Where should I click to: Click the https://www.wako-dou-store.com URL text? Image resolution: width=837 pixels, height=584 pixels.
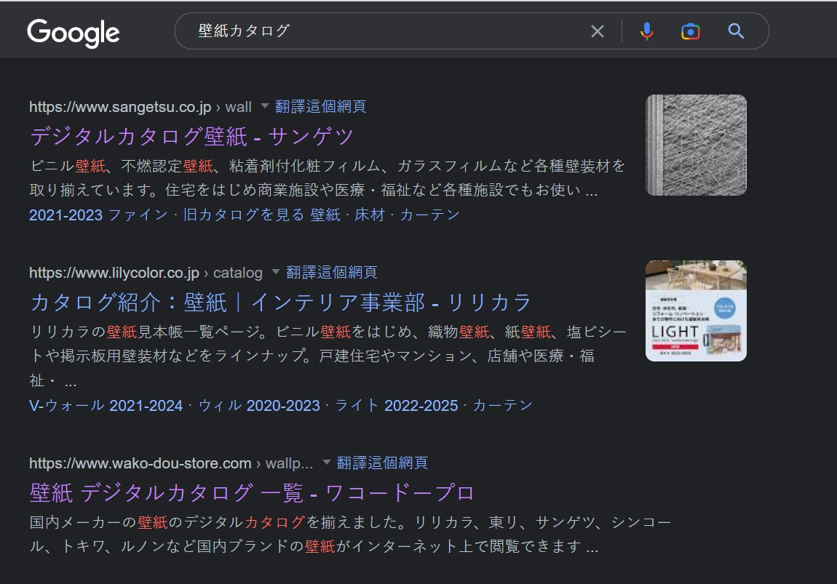[x=140, y=463]
